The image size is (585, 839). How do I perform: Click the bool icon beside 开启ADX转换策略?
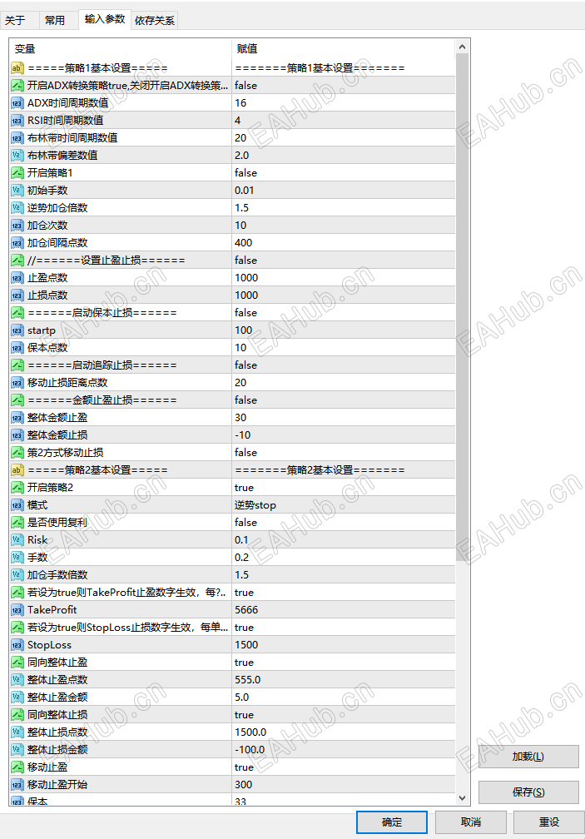[17, 86]
